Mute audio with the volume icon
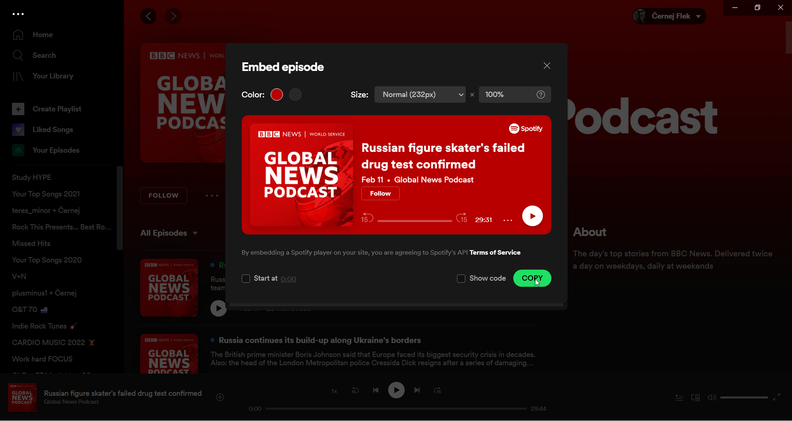This screenshot has height=421, width=792. click(712, 397)
